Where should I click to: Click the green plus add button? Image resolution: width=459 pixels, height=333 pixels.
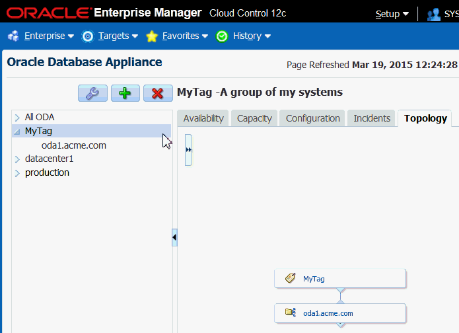pos(125,93)
